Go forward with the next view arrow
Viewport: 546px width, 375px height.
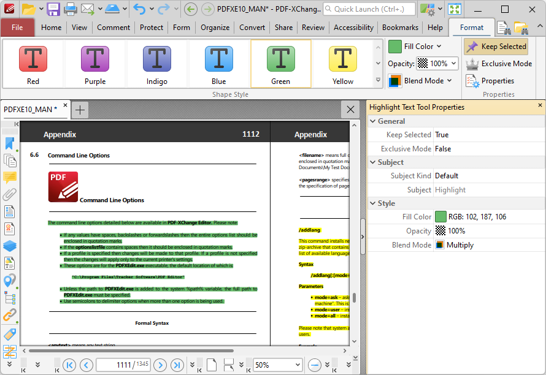pyautogui.click(x=207, y=9)
